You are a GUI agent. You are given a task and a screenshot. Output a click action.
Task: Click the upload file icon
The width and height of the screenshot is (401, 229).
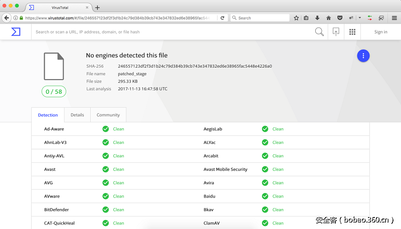click(336, 32)
